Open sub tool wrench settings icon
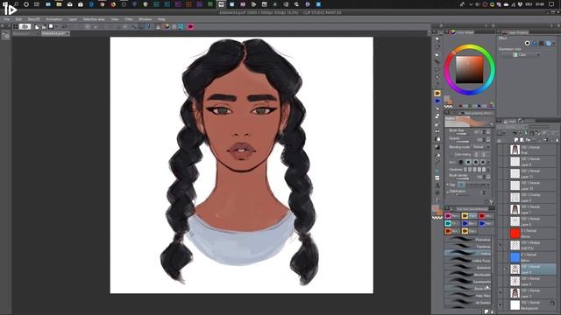 pos(492,202)
